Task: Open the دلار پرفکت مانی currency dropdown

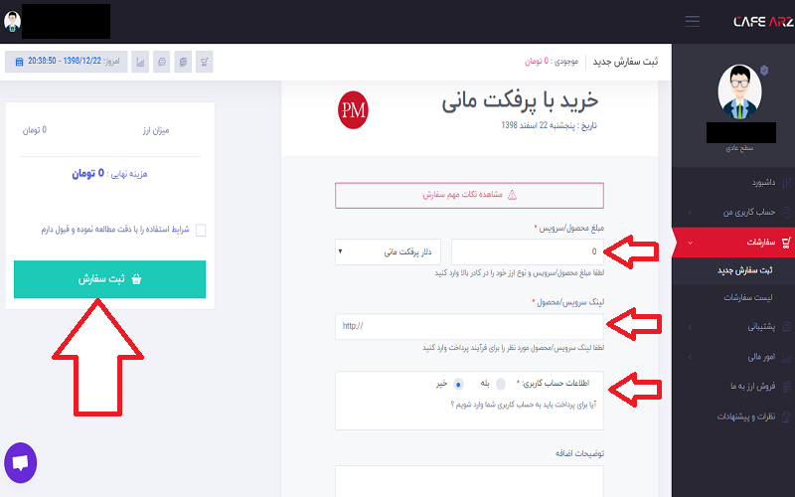Action: tap(388, 251)
